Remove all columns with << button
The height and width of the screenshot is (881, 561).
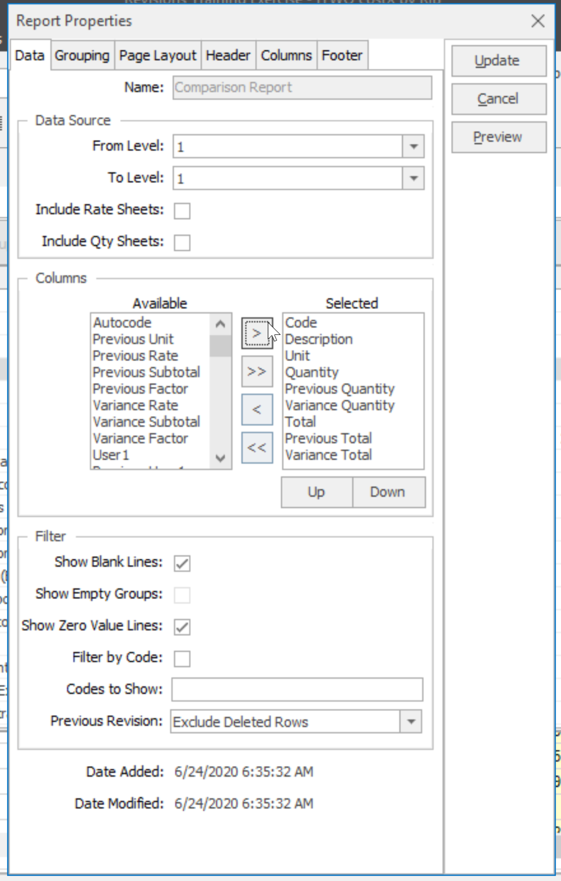click(257, 448)
